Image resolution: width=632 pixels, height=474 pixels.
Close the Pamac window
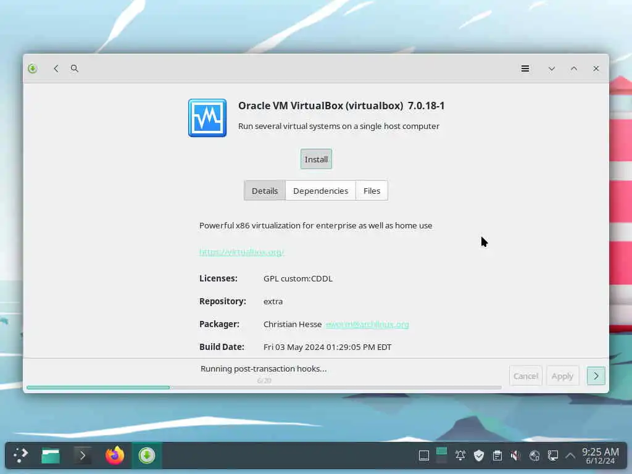(x=596, y=69)
